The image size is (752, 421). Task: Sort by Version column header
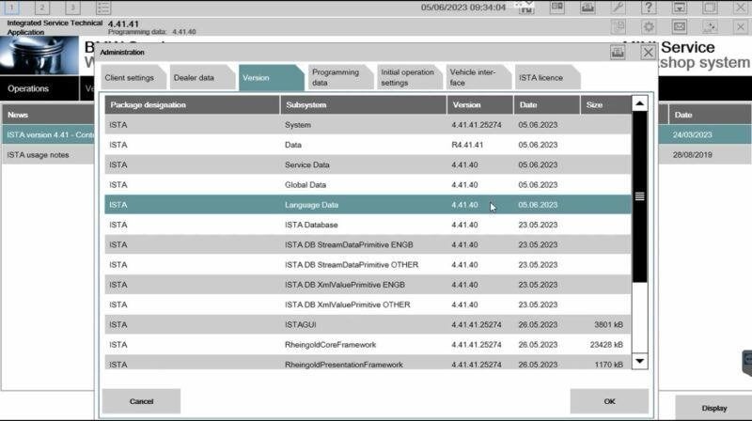coord(480,105)
